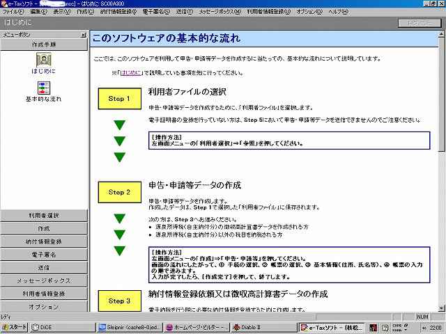This screenshot has height=334, width=446.
Task: Open the 編集(E) menu
Action: [38, 12]
